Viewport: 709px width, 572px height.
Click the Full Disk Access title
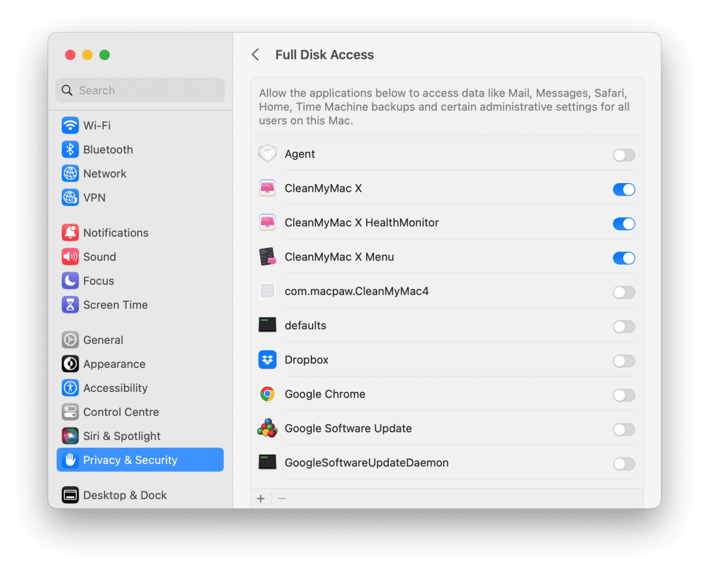(325, 55)
